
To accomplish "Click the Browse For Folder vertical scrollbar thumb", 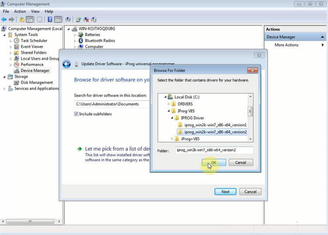I will click(x=250, y=111).
